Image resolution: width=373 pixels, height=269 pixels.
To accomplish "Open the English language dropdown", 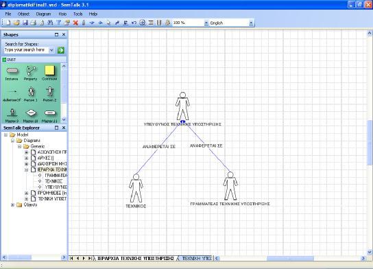I will pyautogui.click(x=251, y=23).
